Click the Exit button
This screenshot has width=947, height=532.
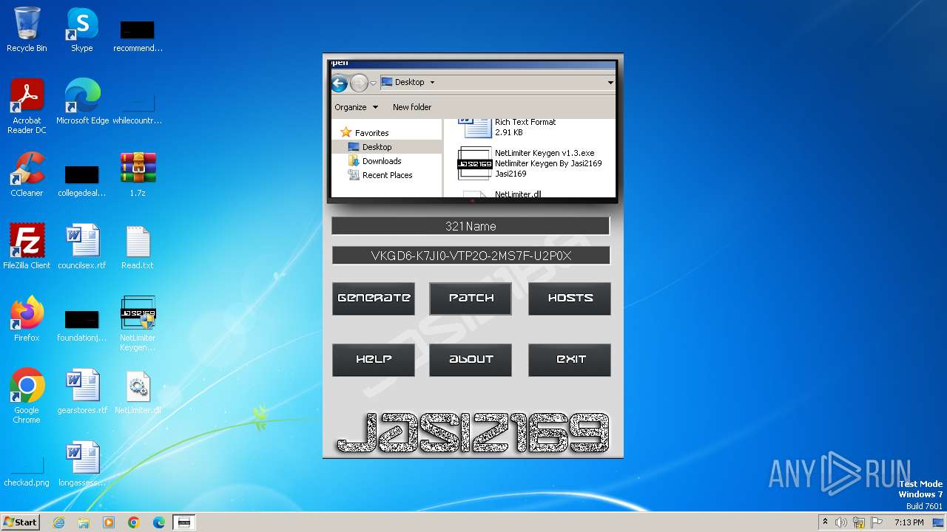coord(570,360)
